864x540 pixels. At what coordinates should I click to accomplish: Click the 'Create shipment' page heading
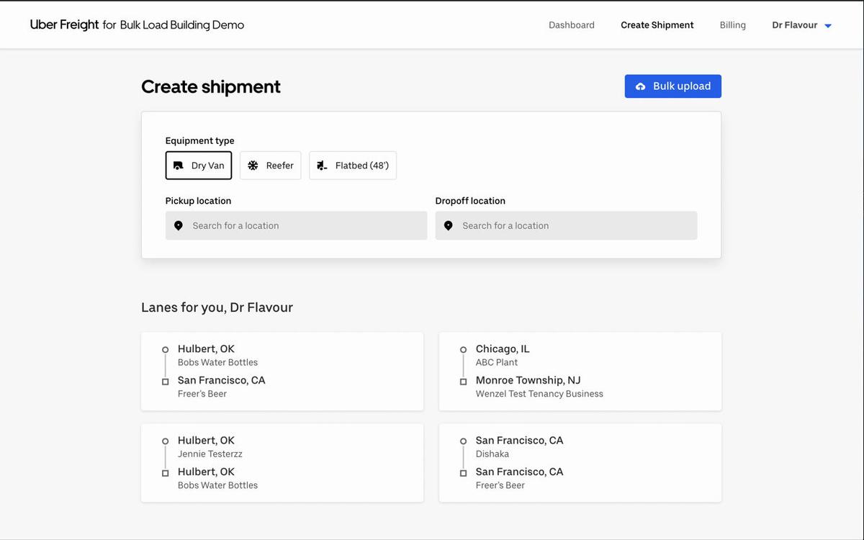211,86
